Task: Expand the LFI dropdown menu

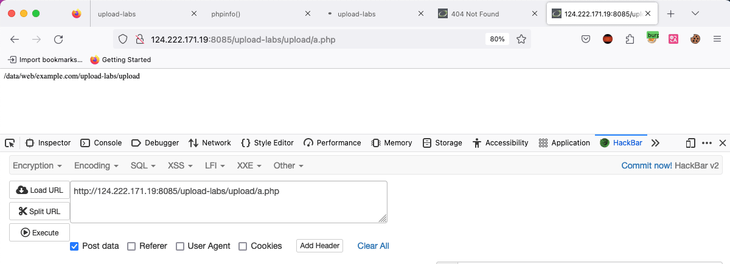Action: pyautogui.click(x=215, y=165)
